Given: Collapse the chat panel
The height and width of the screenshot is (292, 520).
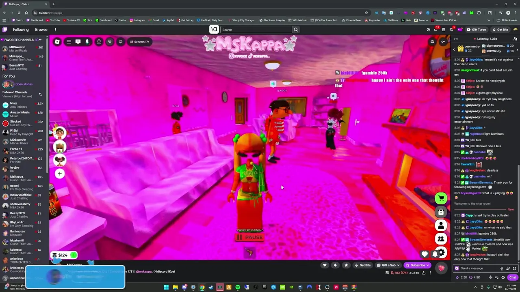Looking at the screenshot, I should tap(456, 39).
